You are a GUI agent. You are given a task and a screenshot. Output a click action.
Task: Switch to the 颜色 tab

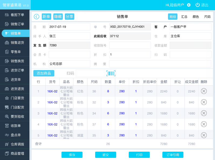point(196,16)
